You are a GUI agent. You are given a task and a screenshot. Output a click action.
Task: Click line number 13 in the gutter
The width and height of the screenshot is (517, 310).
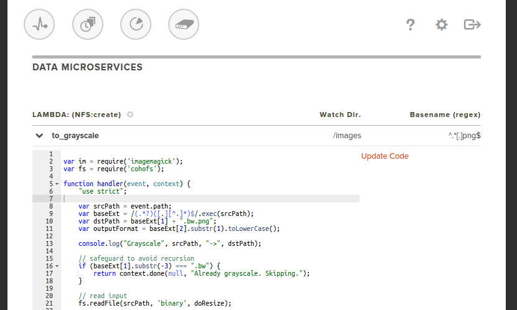[49, 243]
